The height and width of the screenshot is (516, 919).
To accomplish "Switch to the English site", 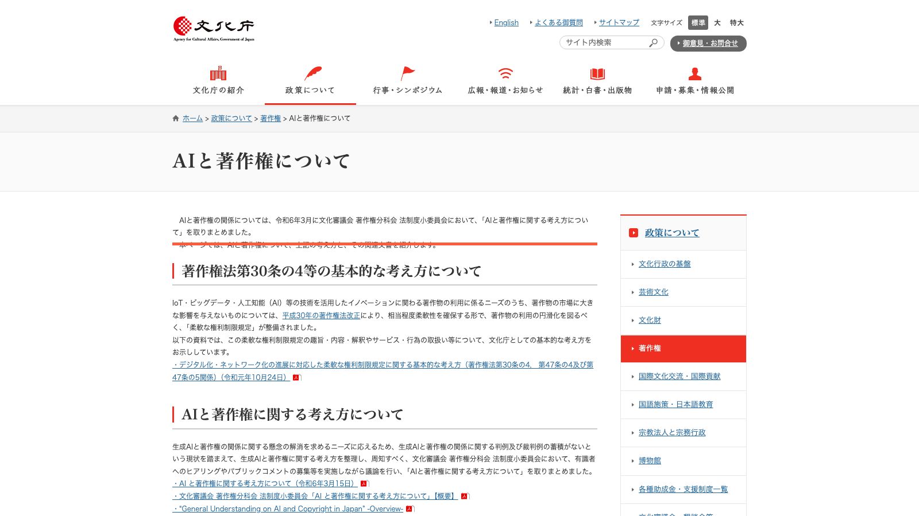I will pos(506,23).
